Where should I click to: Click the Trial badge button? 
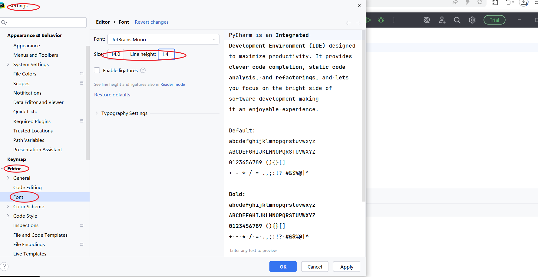(494, 20)
